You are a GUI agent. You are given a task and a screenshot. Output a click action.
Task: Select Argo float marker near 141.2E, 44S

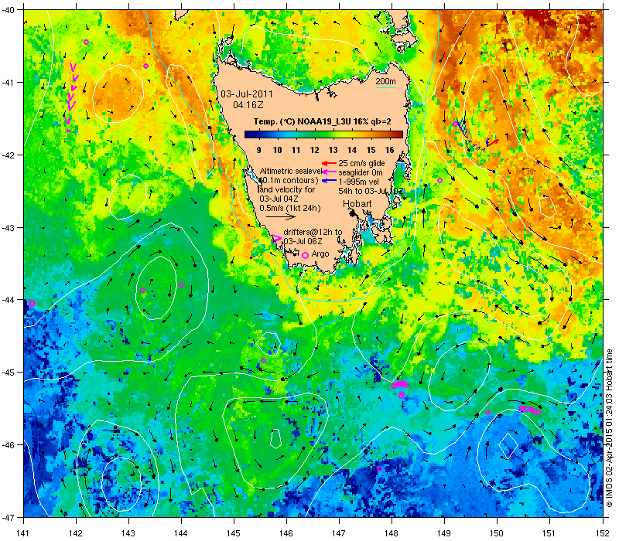click(32, 303)
